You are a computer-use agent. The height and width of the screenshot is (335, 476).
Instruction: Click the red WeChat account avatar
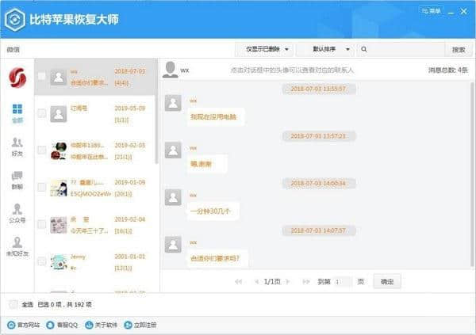coord(17,77)
